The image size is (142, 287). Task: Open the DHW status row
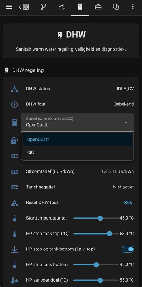pos(71,89)
